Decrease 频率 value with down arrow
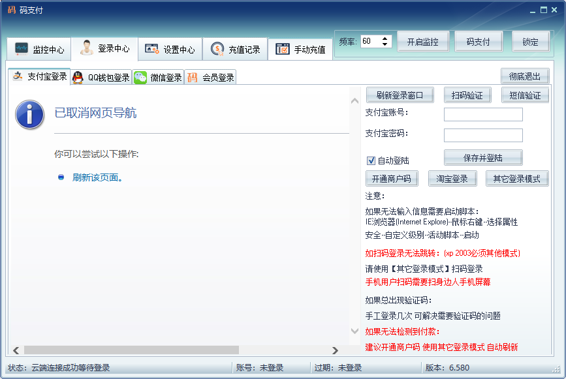 385,44
